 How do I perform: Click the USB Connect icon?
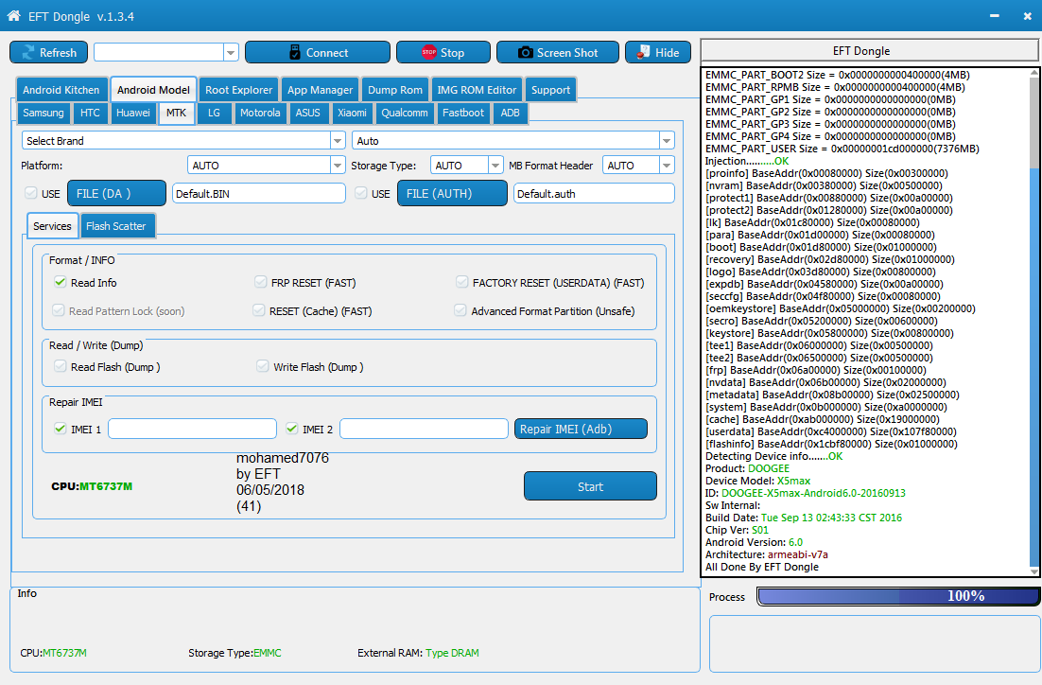(295, 53)
